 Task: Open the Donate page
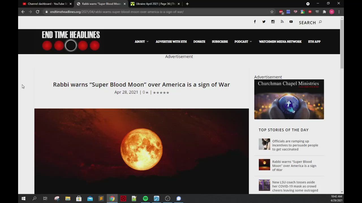(199, 42)
